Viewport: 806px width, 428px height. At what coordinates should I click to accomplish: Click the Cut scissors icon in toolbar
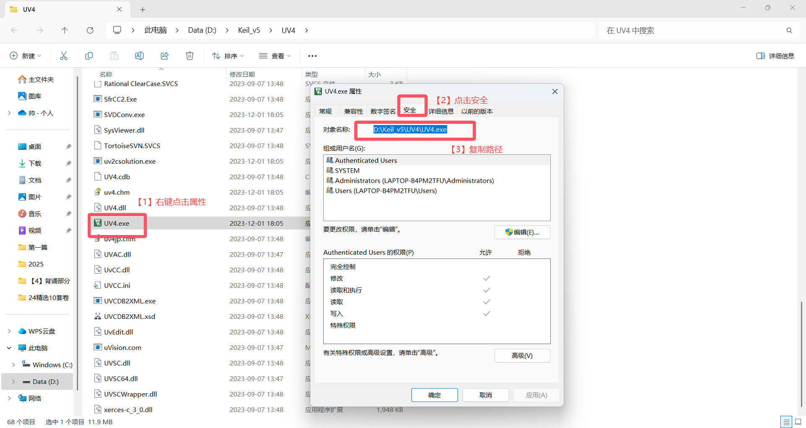click(x=64, y=56)
